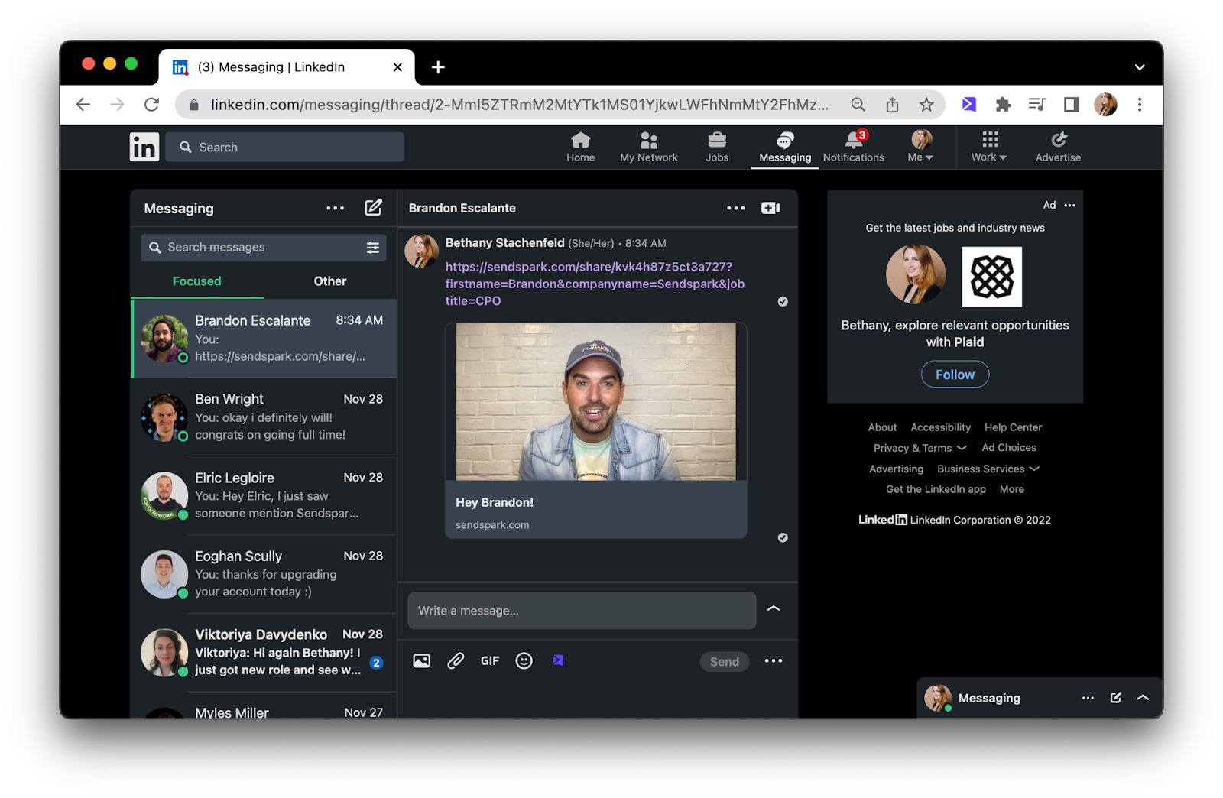Screen dimensions: 1223x798
Task: Switch to the Other tab
Action: tap(330, 281)
